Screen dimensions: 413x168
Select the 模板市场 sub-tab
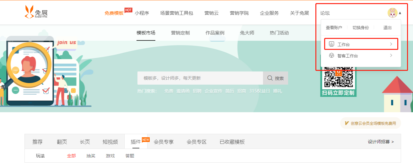click(x=146, y=33)
